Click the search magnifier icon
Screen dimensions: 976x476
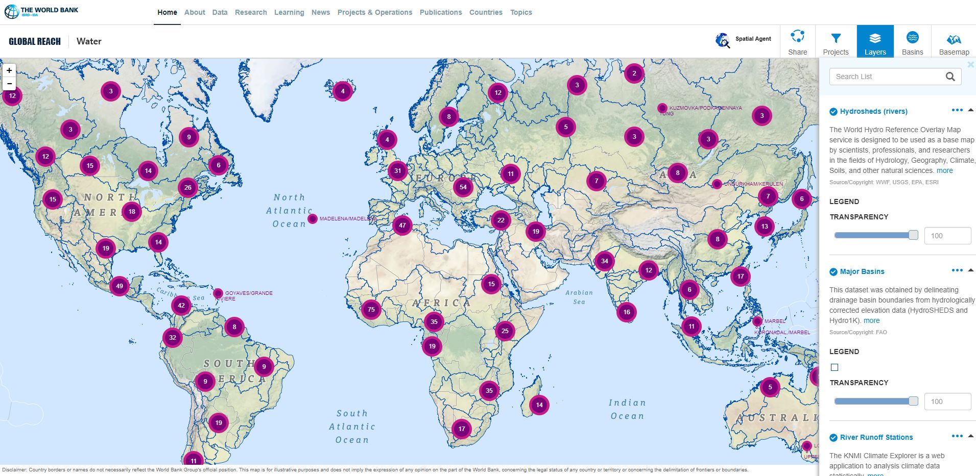950,77
